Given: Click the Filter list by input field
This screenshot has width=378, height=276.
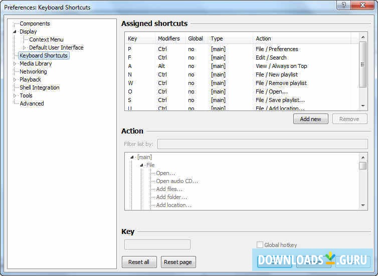Looking at the screenshot, I should pos(263,144).
